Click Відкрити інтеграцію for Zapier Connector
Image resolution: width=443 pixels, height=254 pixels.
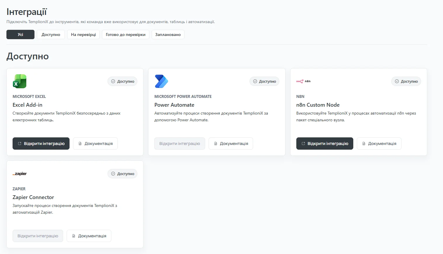coord(38,236)
